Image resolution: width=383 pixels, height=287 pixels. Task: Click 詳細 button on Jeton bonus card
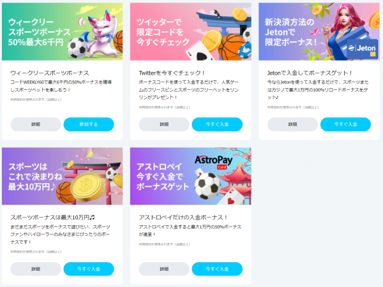292,124
